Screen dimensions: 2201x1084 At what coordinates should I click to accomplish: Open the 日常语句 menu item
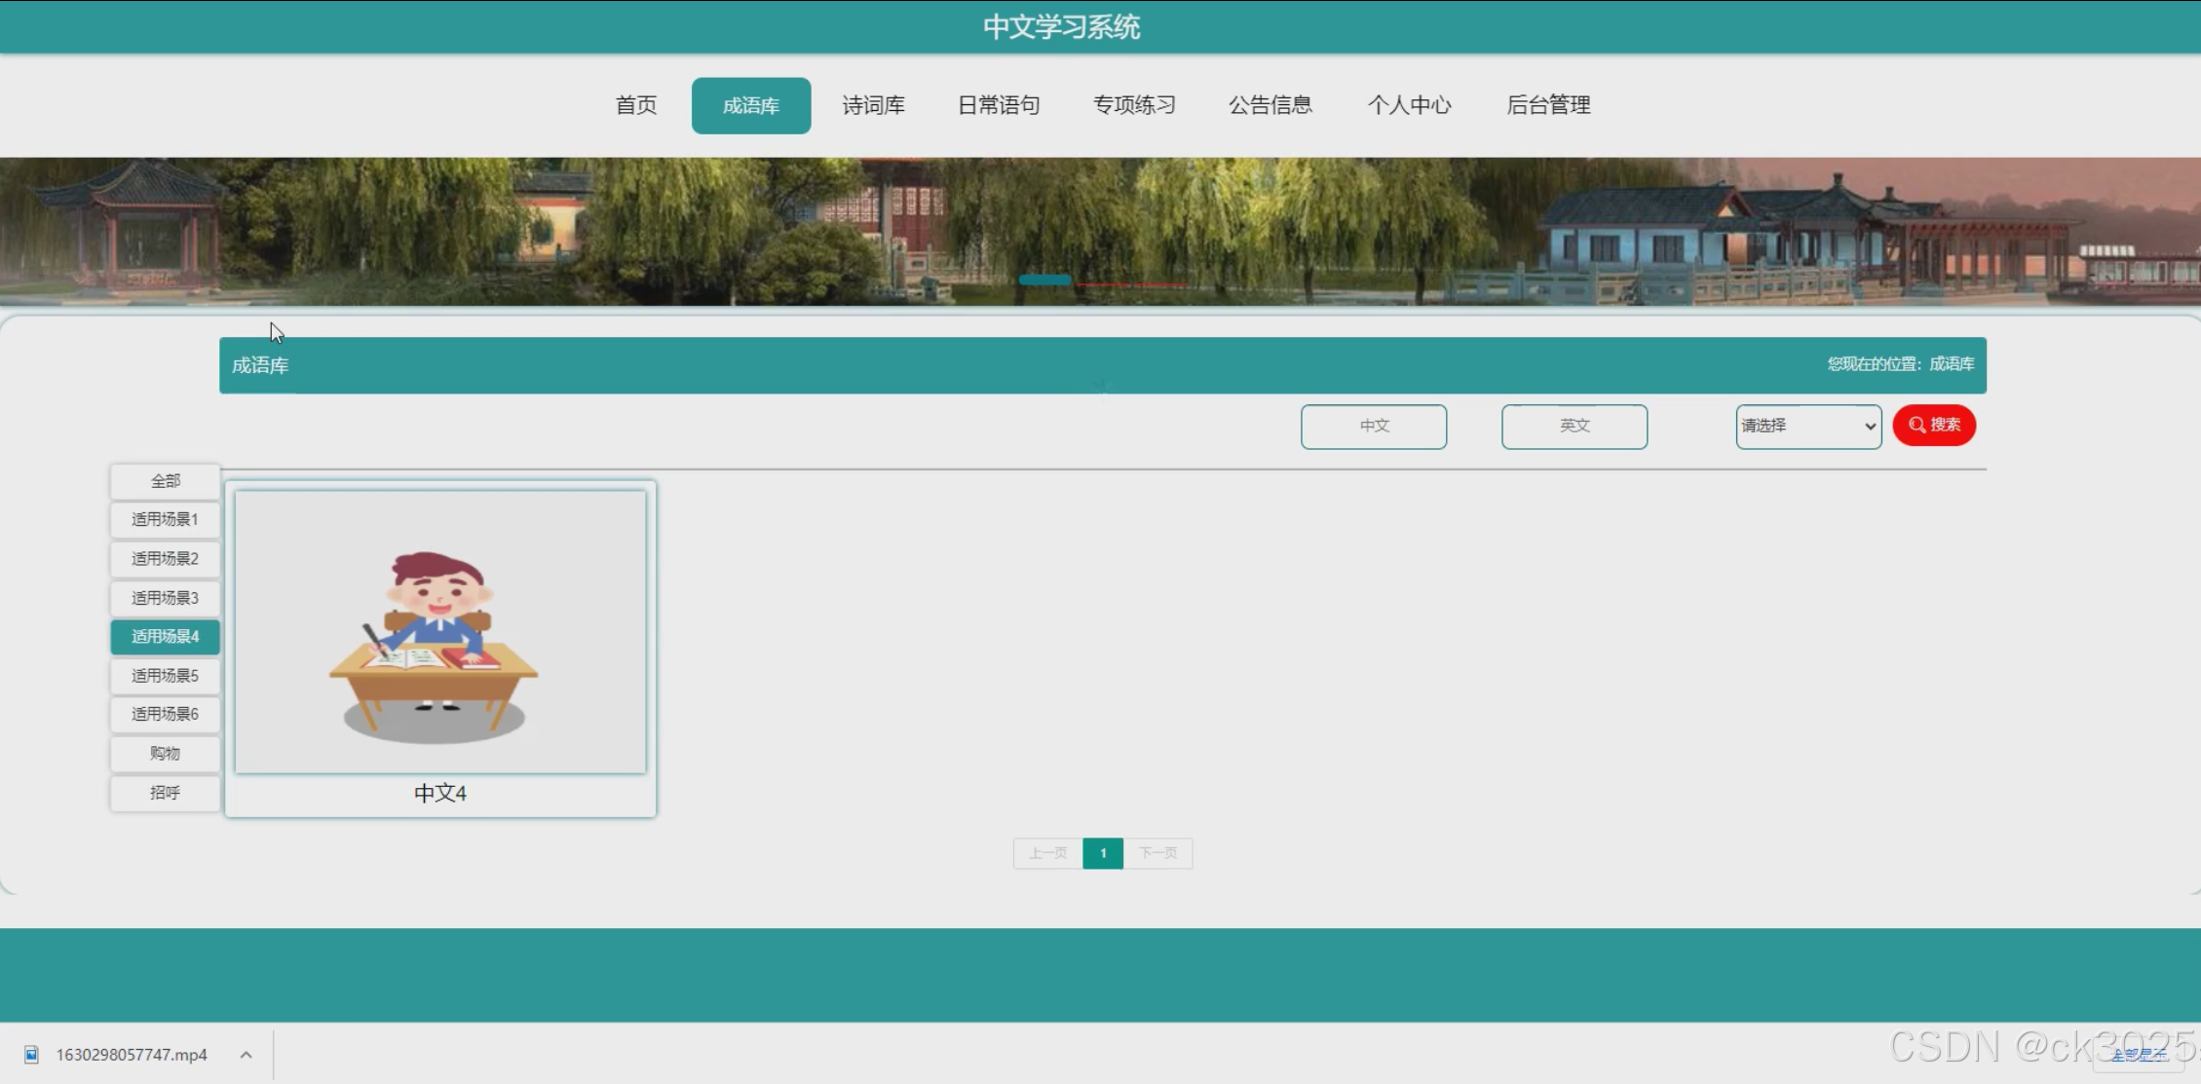(999, 105)
